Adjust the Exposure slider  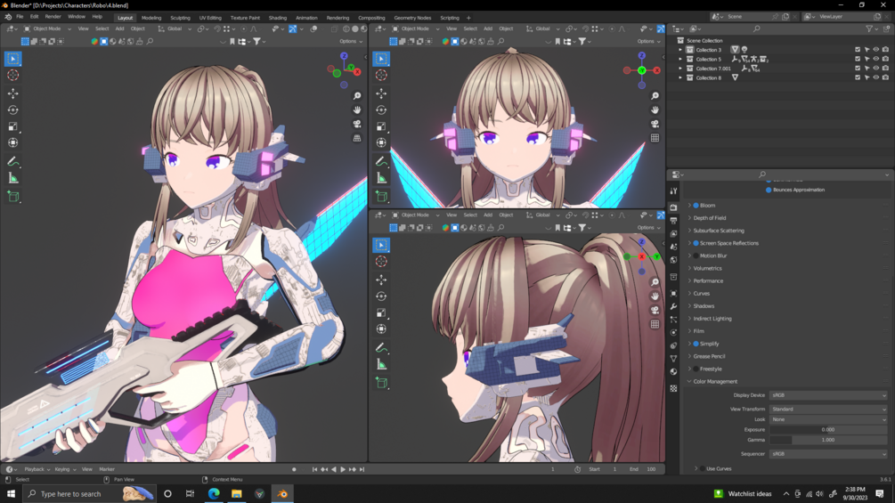[827, 429]
